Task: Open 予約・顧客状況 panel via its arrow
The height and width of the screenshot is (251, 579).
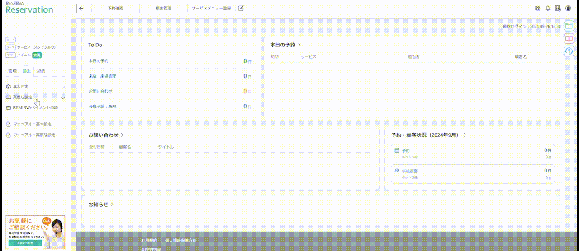Action: 465,135
